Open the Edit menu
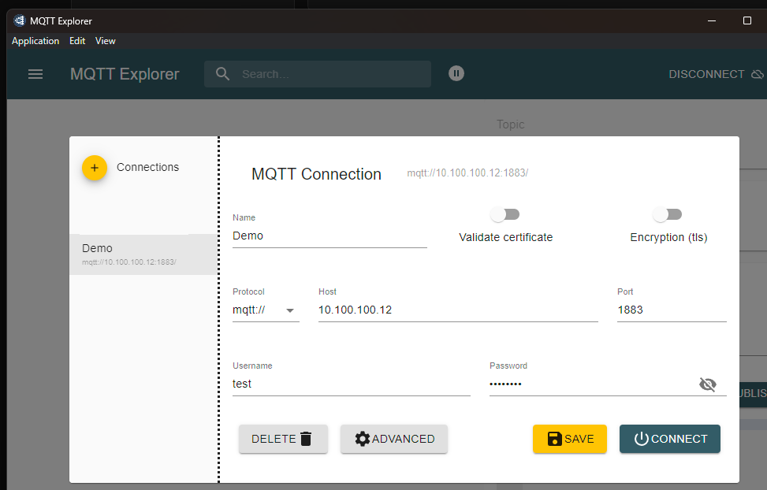The image size is (767, 490). pos(77,41)
